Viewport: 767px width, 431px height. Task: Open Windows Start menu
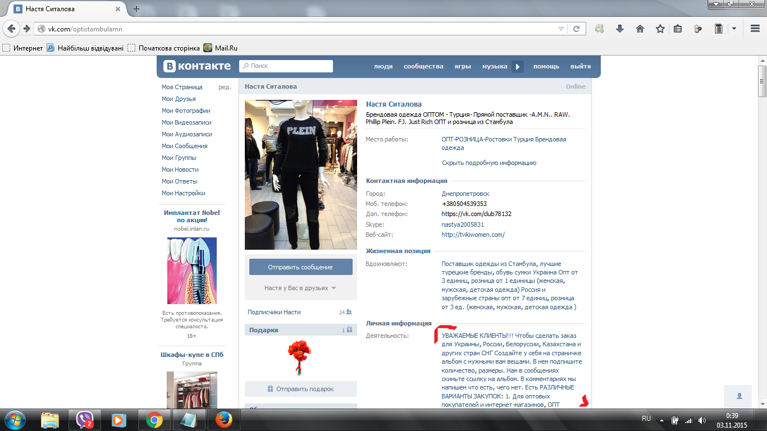[x=15, y=420]
